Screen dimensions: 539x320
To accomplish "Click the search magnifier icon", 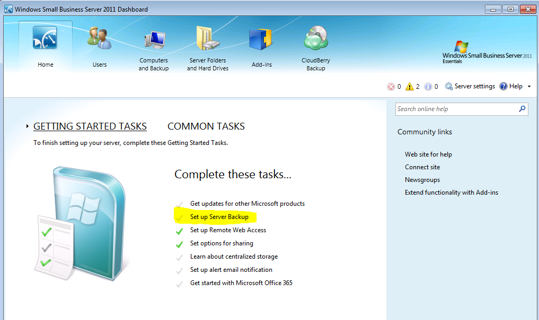I will (522, 109).
